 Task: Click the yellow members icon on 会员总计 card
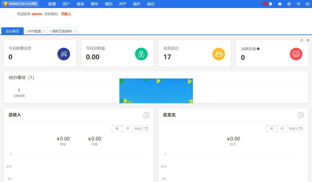click(x=219, y=54)
